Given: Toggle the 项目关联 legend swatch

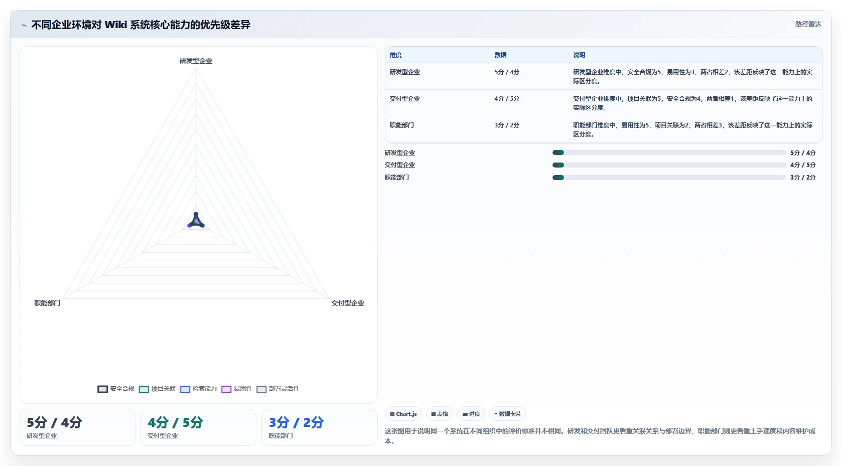Looking at the screenshot, I should (144, 389).
